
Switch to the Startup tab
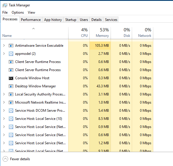71,20
